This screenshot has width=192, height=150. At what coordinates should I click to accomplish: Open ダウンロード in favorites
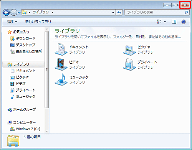click(26, 38)
